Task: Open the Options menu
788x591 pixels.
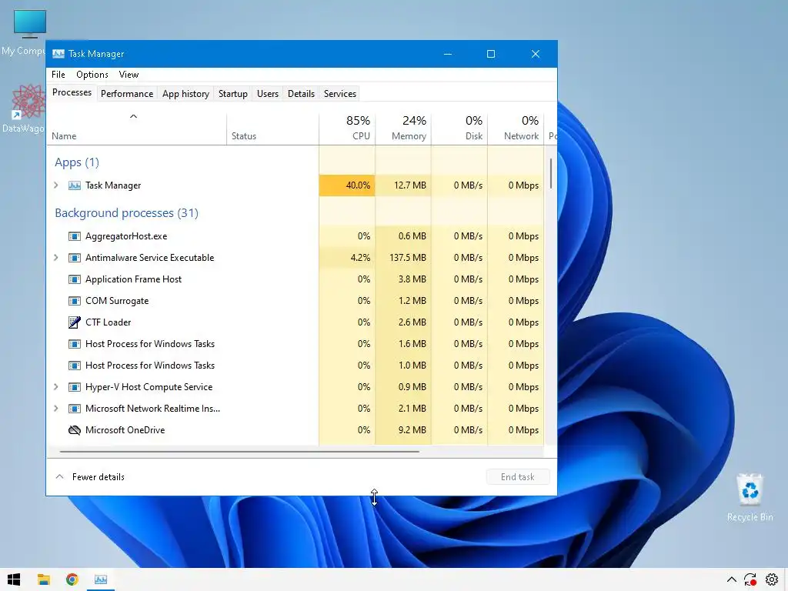Action: pyautogui.click(x=92, y=75)
